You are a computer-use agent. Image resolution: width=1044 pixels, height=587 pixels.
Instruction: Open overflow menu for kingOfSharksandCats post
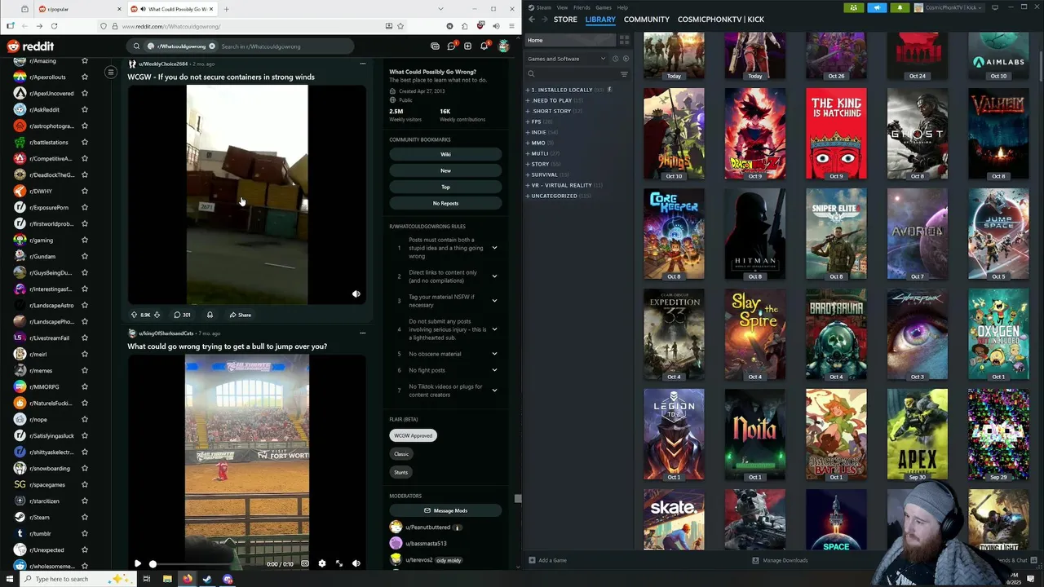[362, 333]
